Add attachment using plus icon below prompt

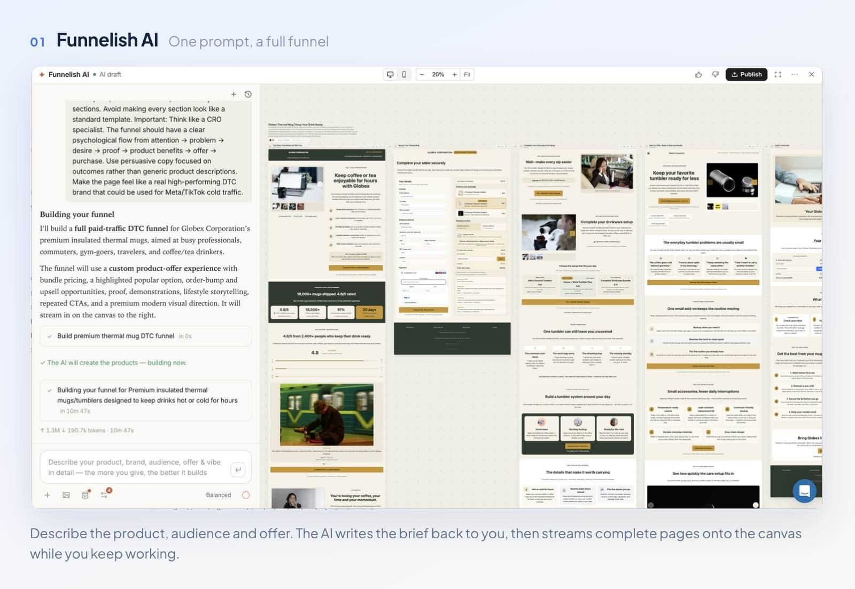(47, 495)
